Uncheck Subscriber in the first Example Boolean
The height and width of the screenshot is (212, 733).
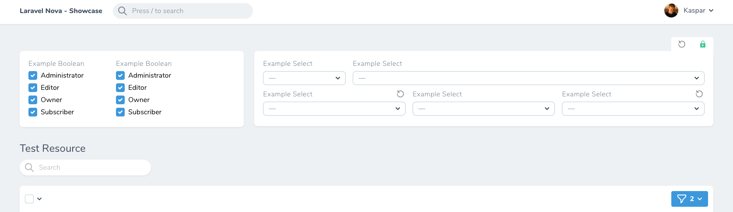[33, 112]
